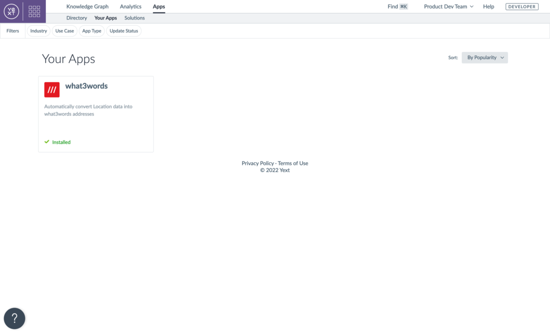Screen dimensions: 550x333
Task: Expand the Update Status filter
Action: 124,31
